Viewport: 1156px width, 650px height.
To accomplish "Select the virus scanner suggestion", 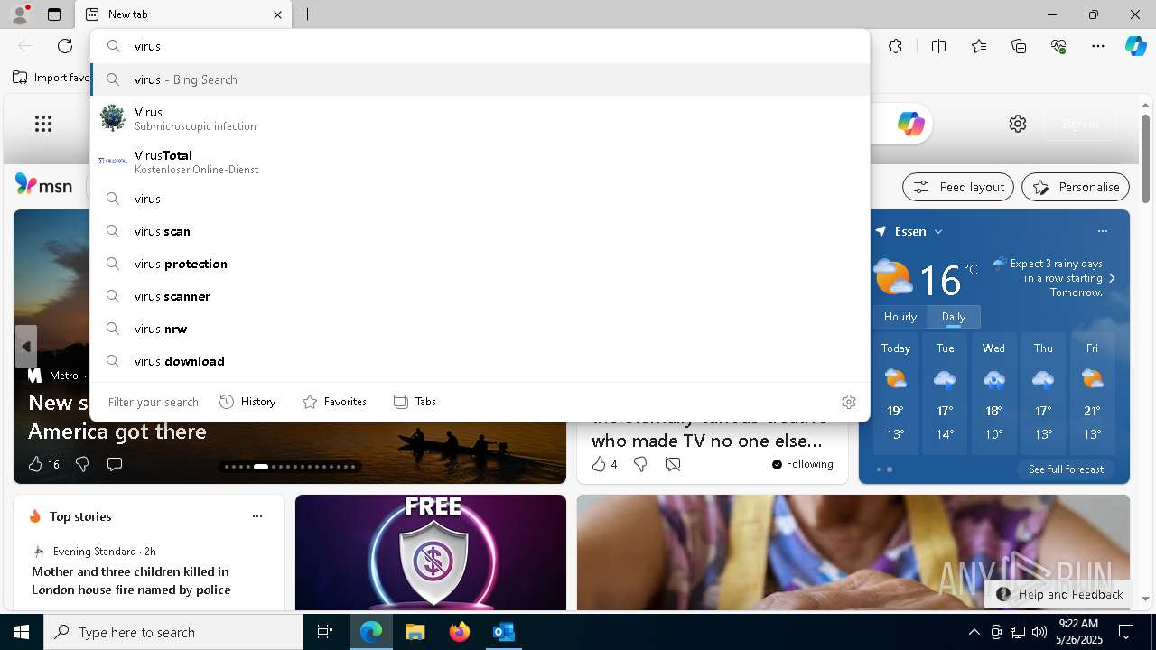I will 480,296.
